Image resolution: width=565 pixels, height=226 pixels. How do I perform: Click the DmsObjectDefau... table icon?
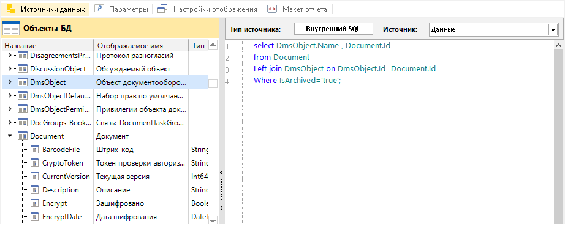coord(23,95)
